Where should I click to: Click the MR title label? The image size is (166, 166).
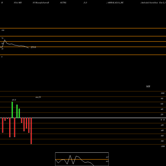(x=148, y=86)
